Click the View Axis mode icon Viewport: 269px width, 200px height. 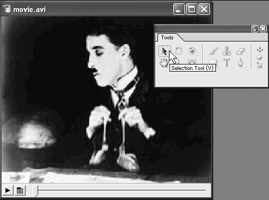[260, 65]
